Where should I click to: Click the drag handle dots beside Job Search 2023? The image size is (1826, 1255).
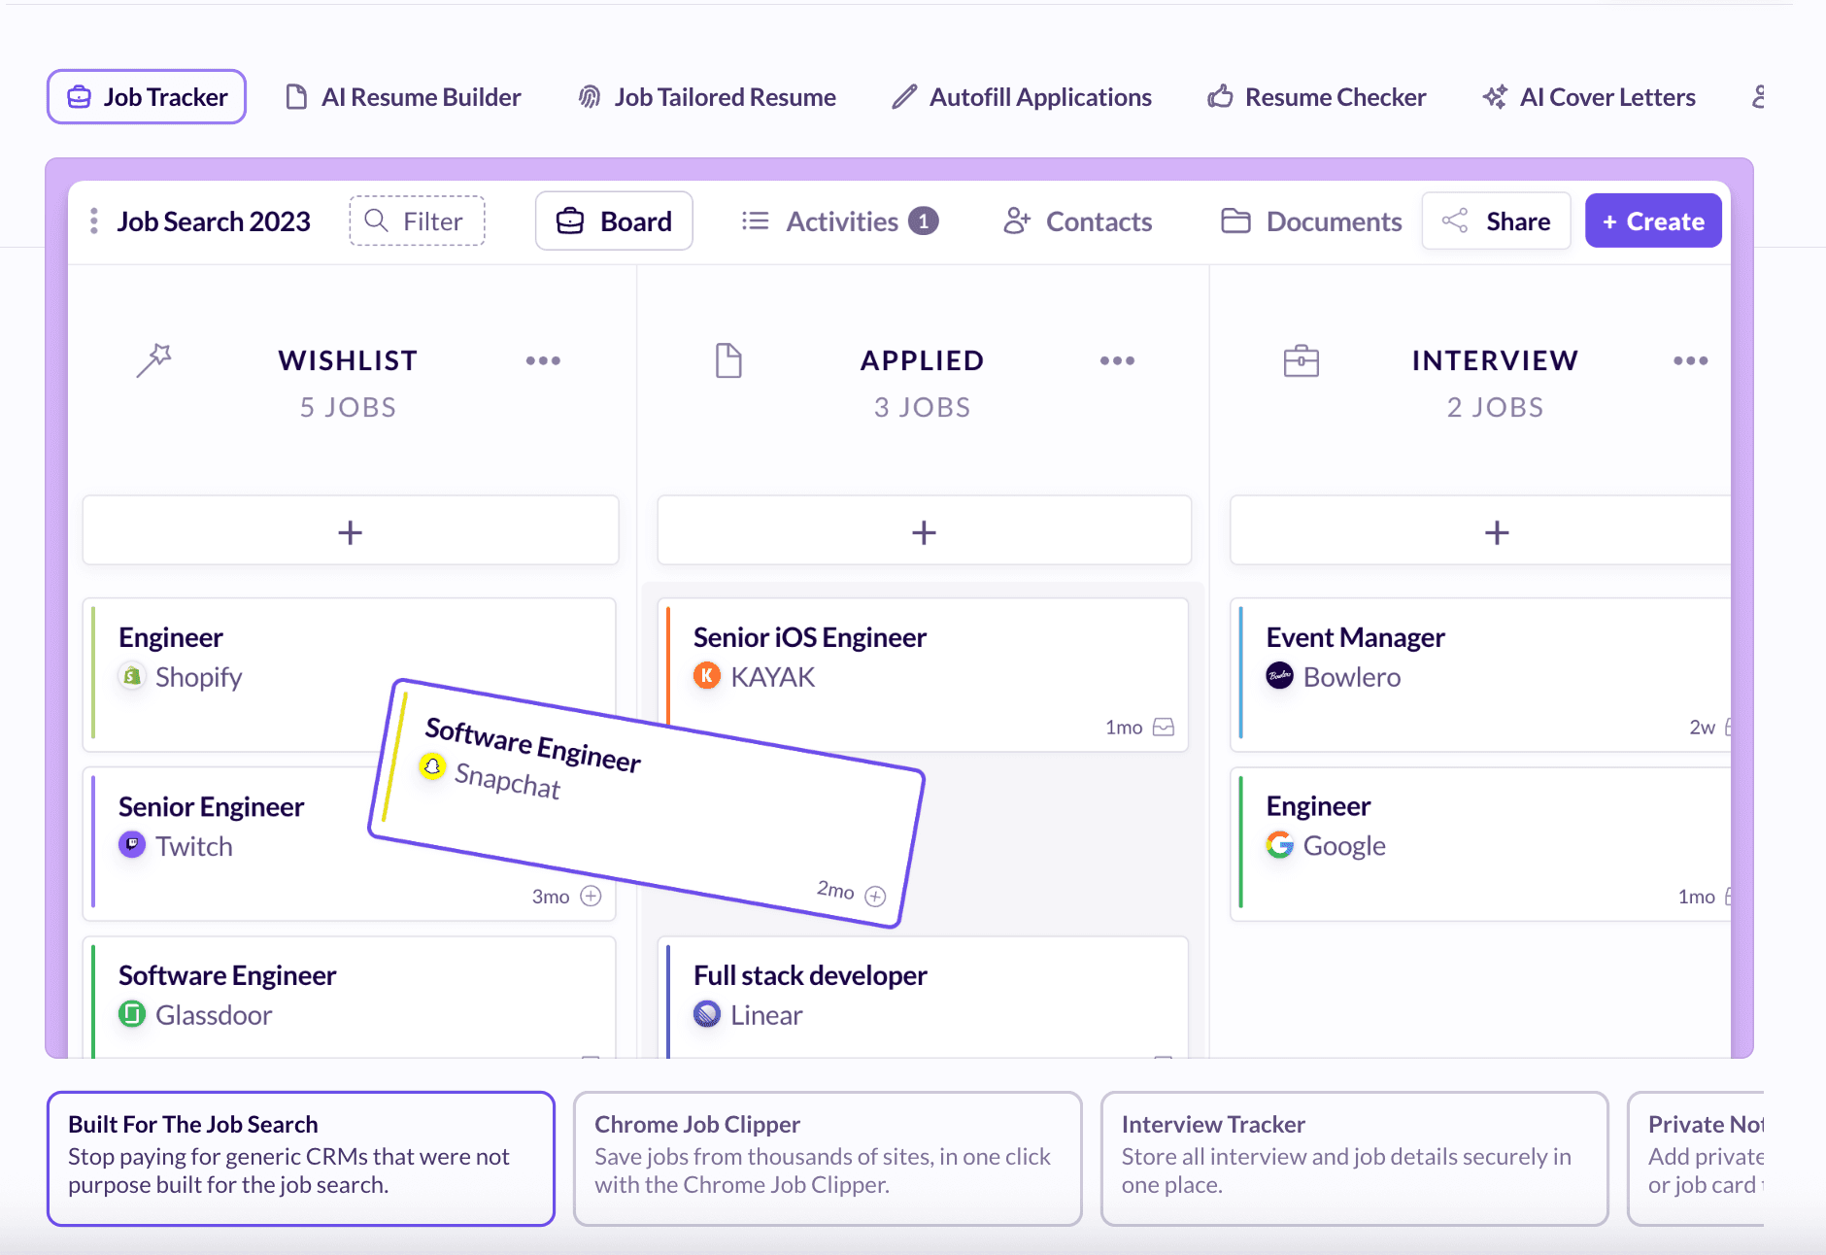94,221
